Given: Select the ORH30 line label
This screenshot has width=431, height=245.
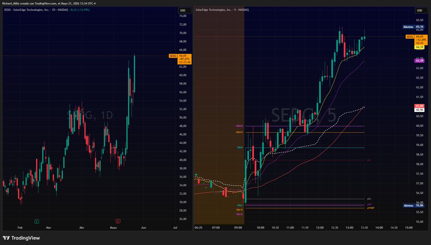Looking at the screenshot, I should 239,126.
